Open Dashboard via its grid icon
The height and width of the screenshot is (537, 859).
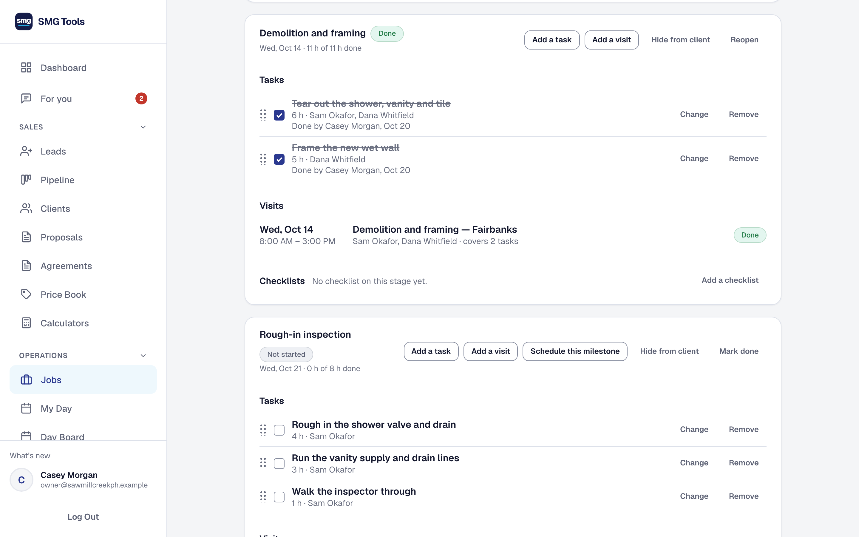(26, 67)
